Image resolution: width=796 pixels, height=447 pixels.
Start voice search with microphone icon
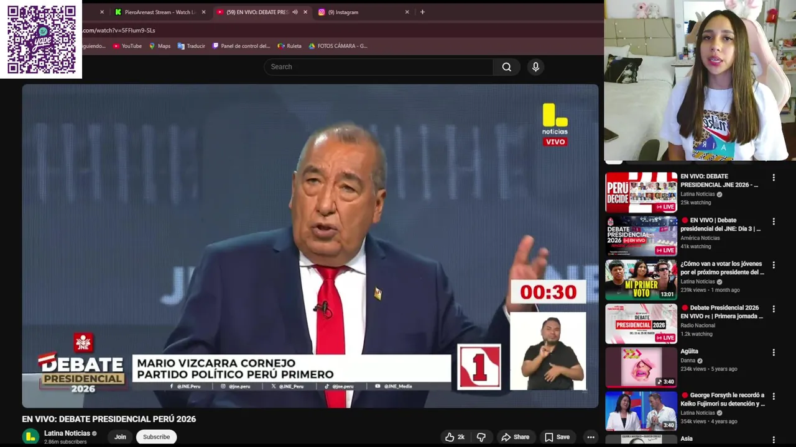pos(535,67)
